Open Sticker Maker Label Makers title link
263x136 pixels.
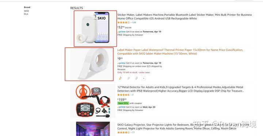click(x=184, y=16)
